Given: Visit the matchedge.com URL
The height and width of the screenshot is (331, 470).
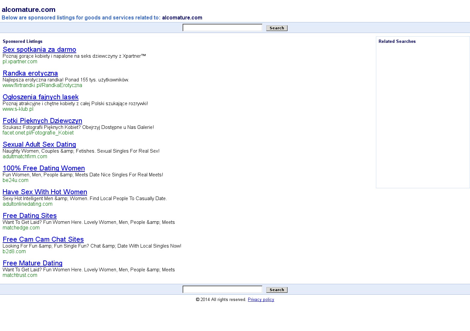Looking at the screenshot, I should (x=21, y=228).
